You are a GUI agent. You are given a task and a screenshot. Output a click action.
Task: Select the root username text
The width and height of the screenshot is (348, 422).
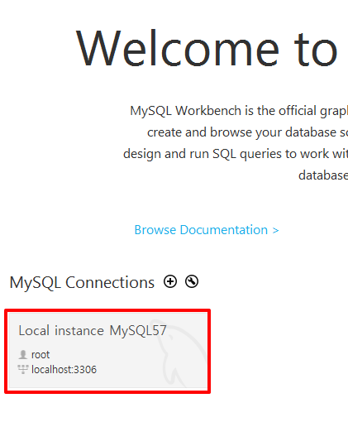click(x=41, y=355)
